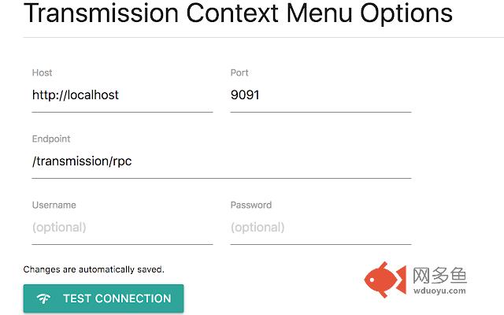Click the divider line below the heading
This screenshot has width=504, height=315.
point(264,37)
